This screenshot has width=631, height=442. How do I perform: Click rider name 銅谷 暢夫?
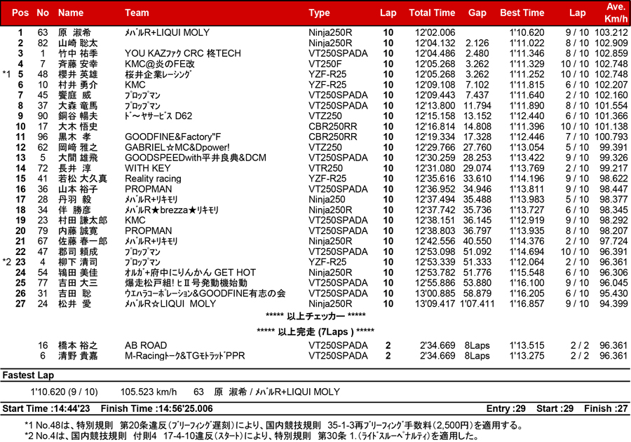78,116
